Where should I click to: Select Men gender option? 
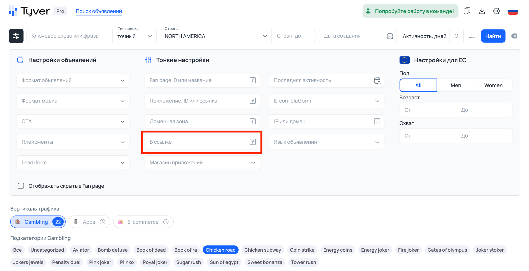(x=456, y=85)
